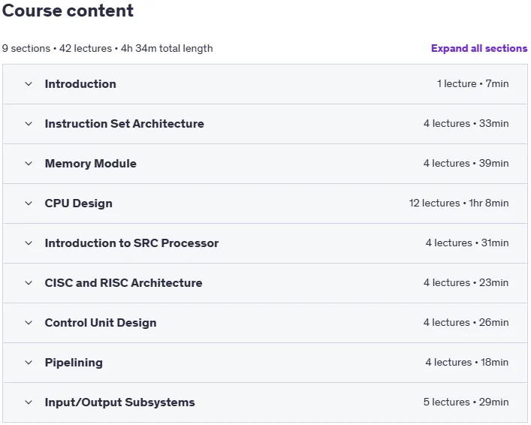Click Expand all sections link
The height and width of the screenshot is (425, 531).
point(479,48)
